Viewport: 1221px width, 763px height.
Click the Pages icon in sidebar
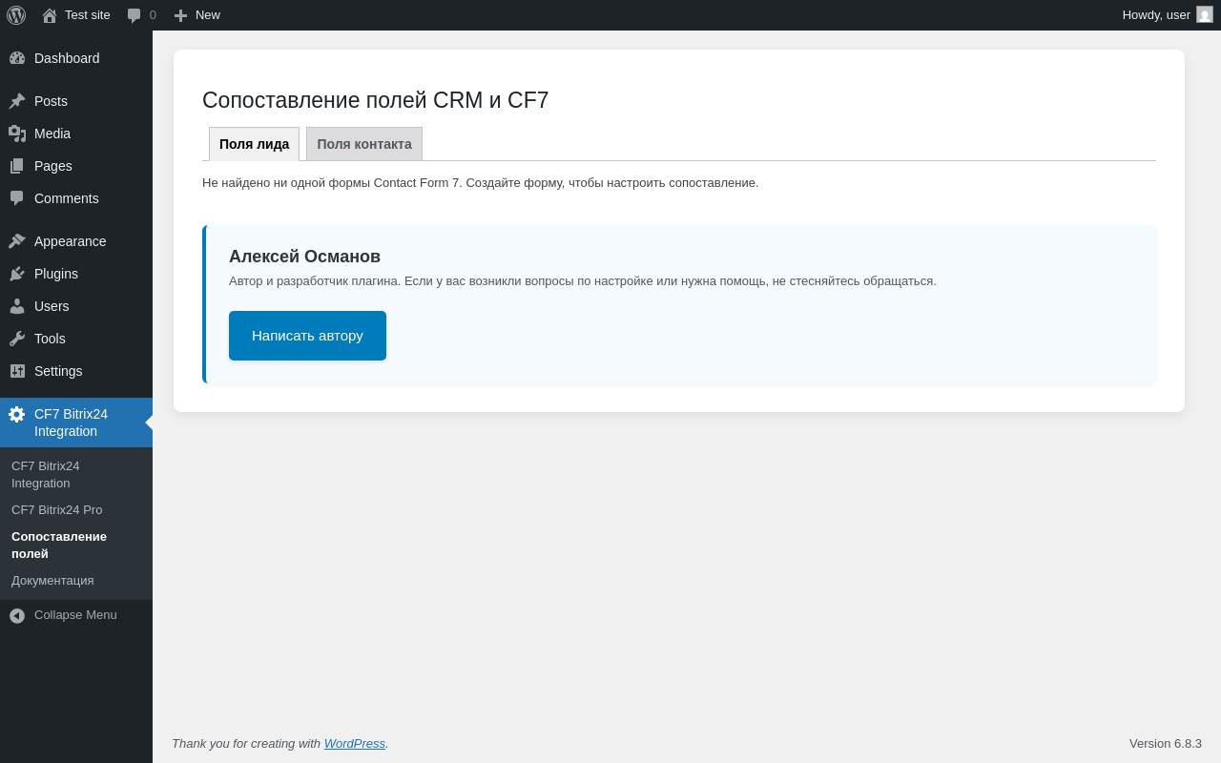(x=17, y=166)
